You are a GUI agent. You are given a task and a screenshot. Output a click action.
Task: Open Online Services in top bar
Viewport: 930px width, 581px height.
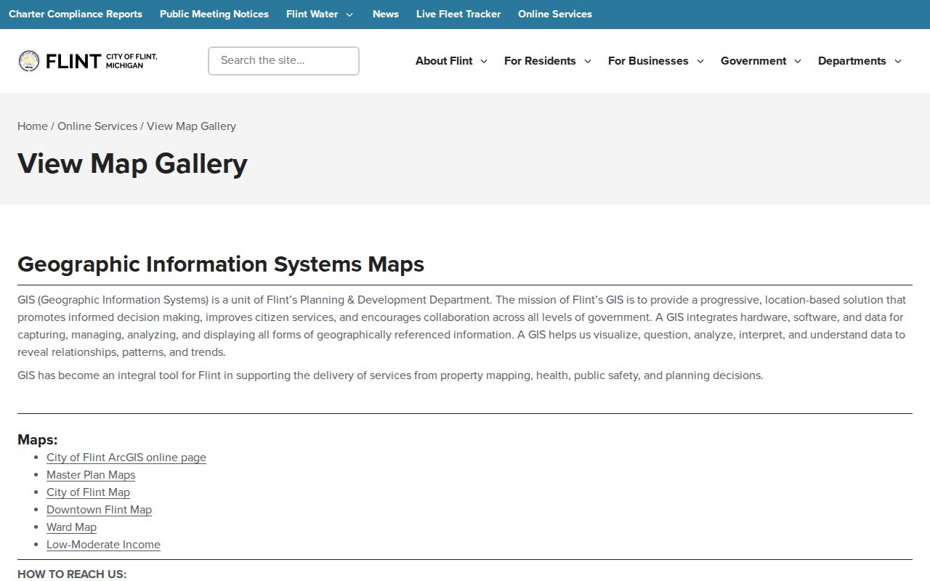pos(555,14)
